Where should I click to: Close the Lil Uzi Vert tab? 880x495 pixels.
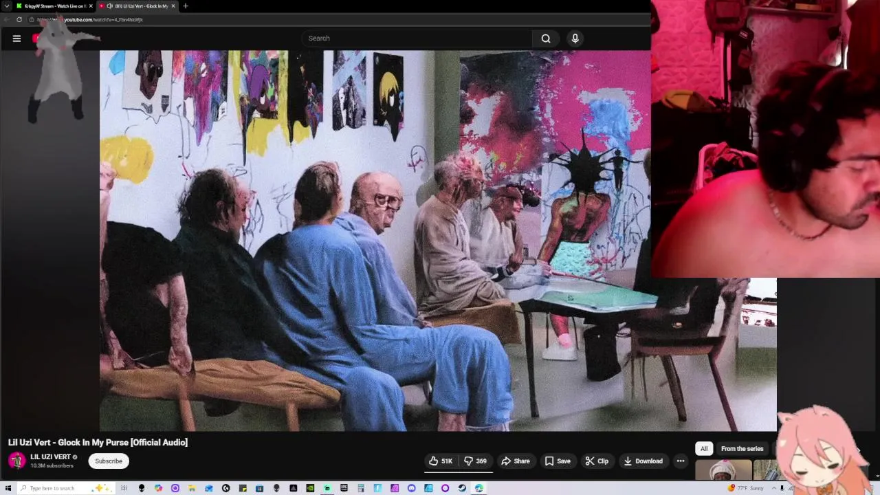(x=173, y=6)
